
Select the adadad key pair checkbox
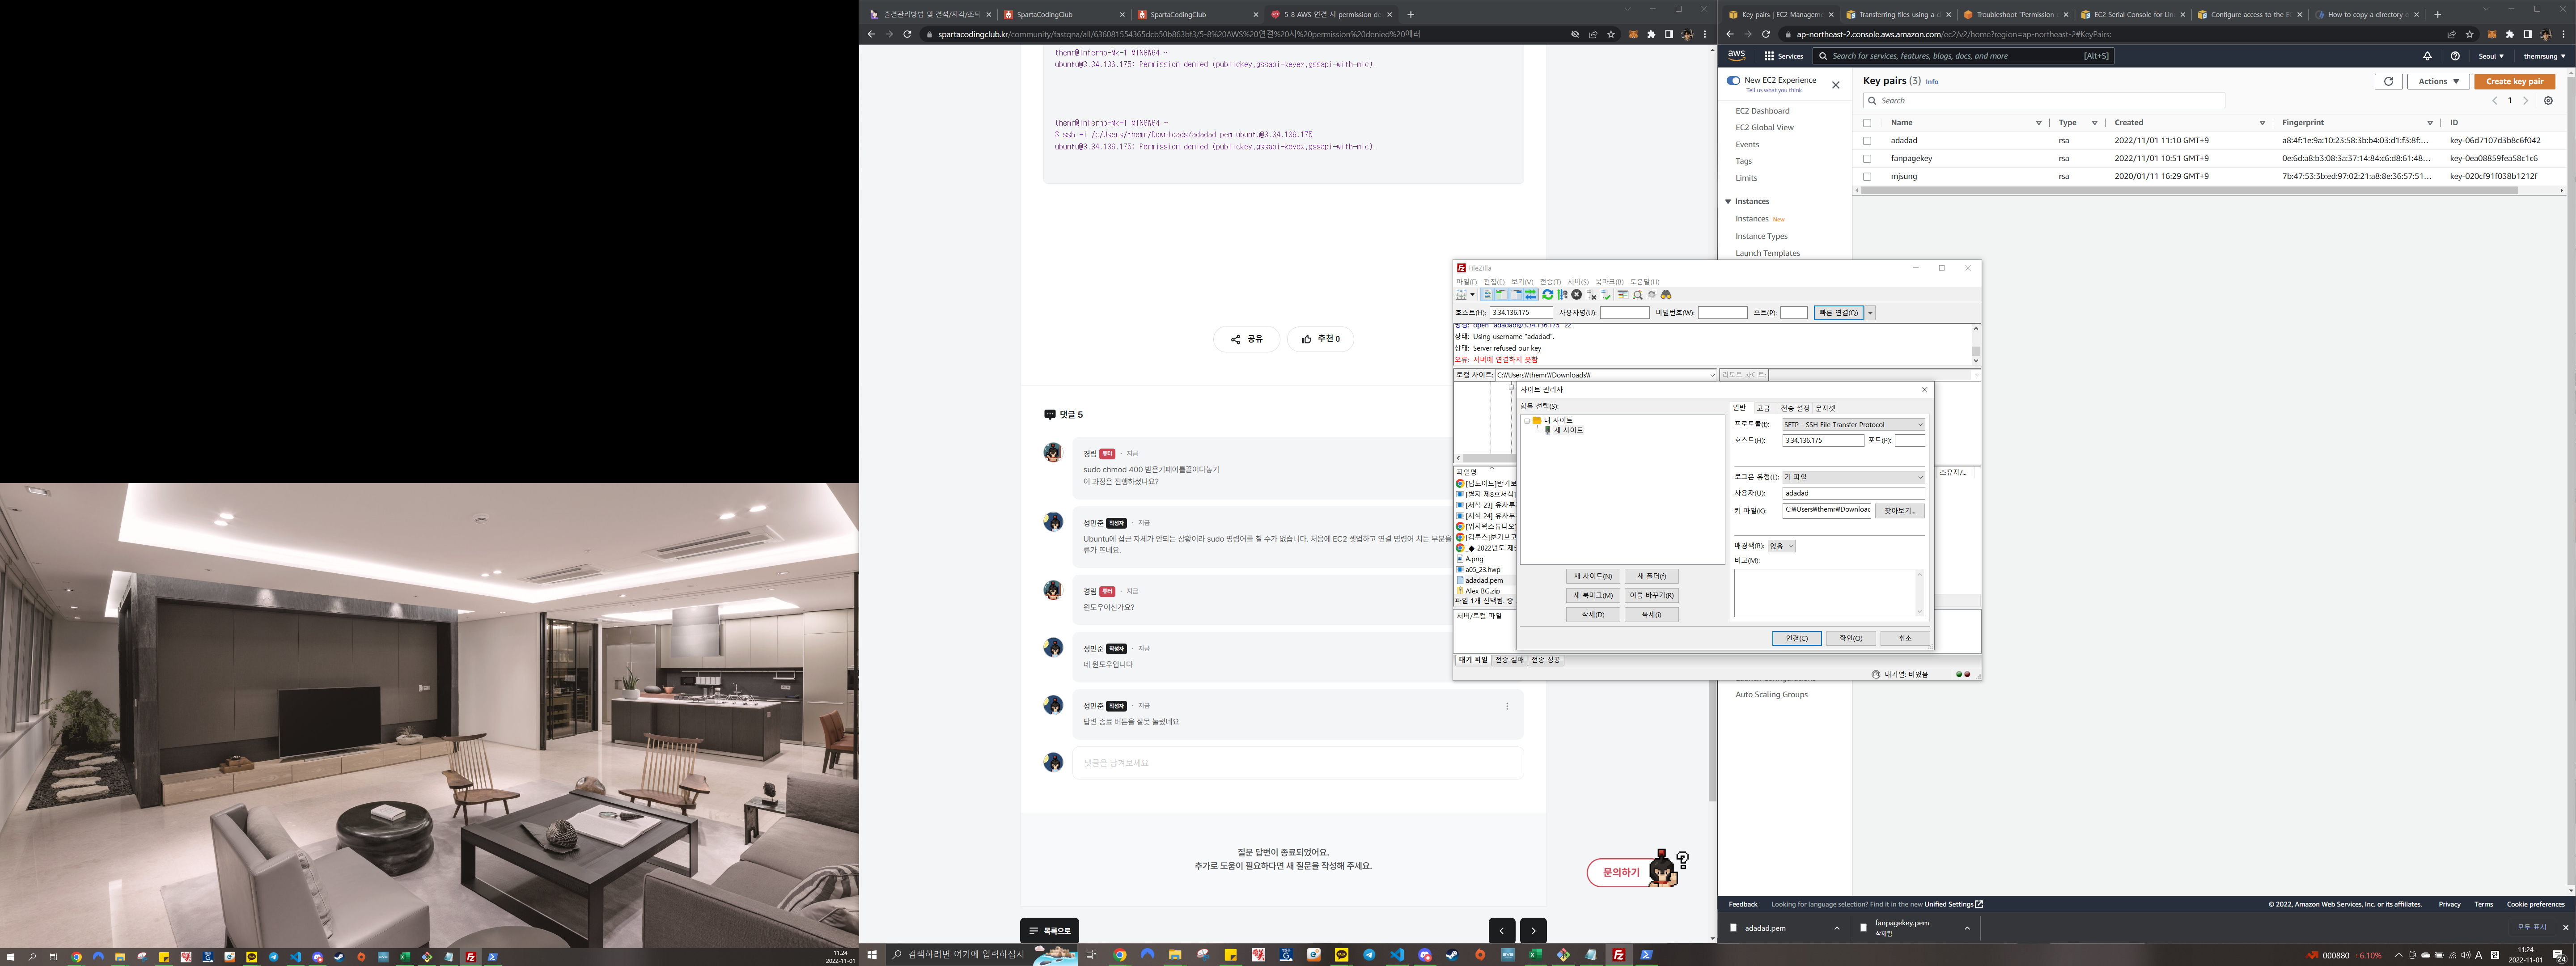click(1867, 141)
